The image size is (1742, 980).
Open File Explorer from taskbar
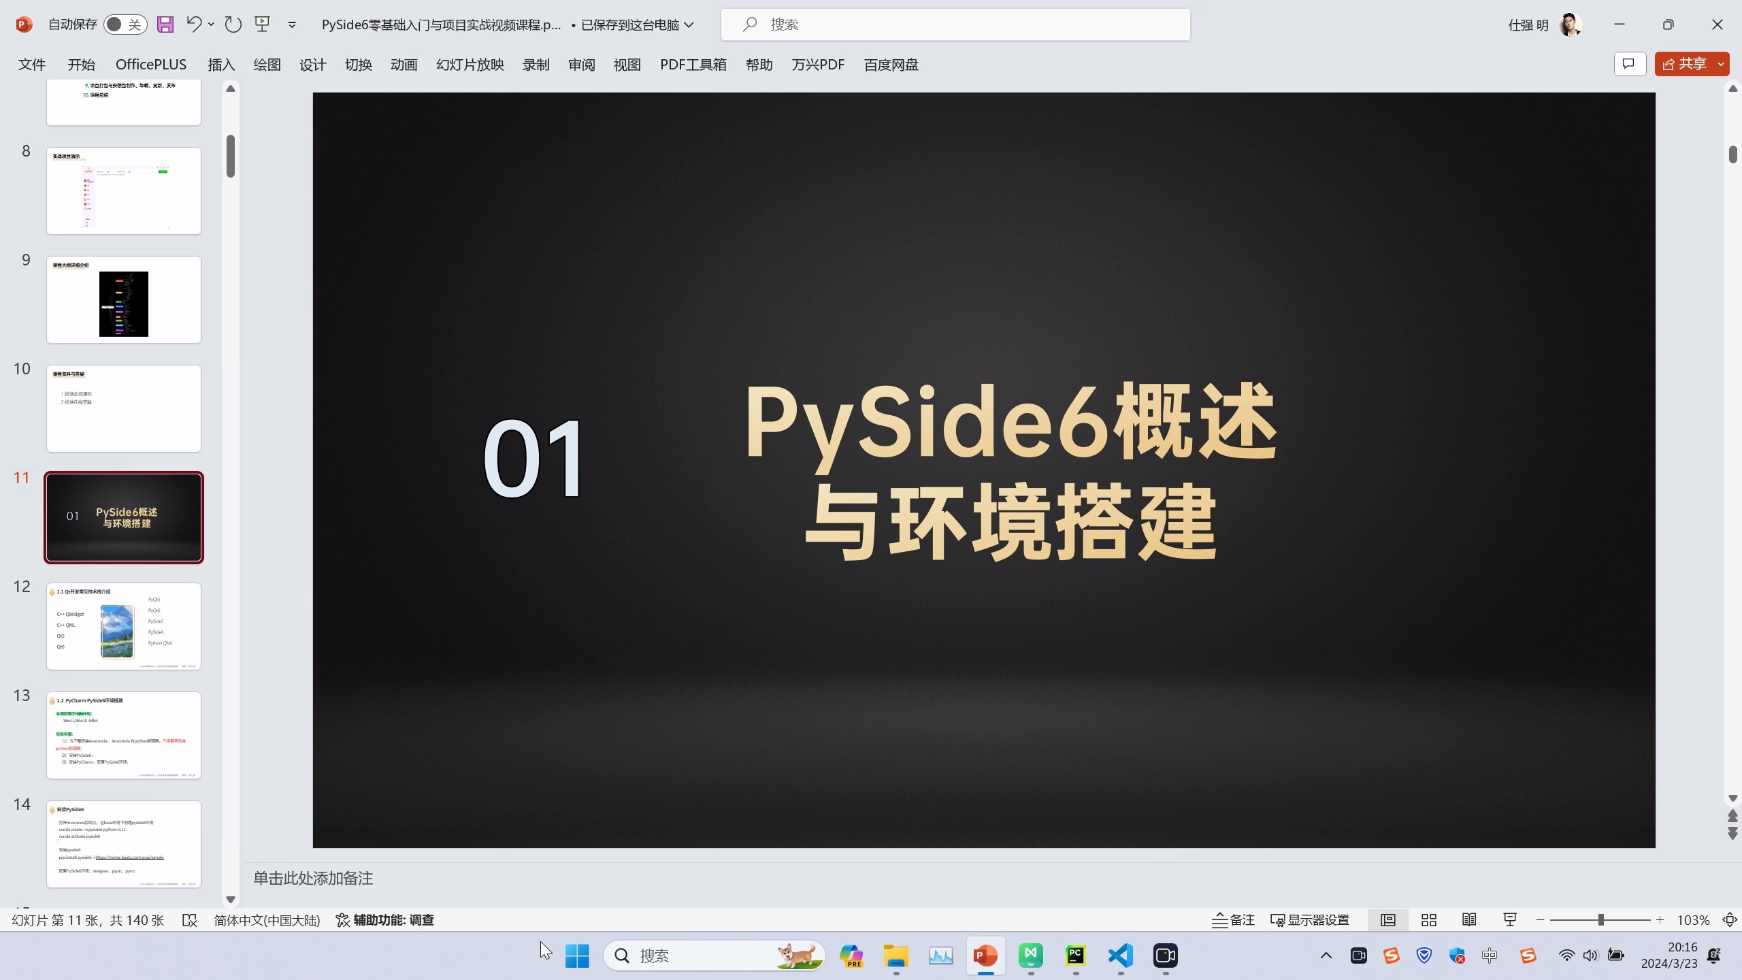tap(896, 955)
